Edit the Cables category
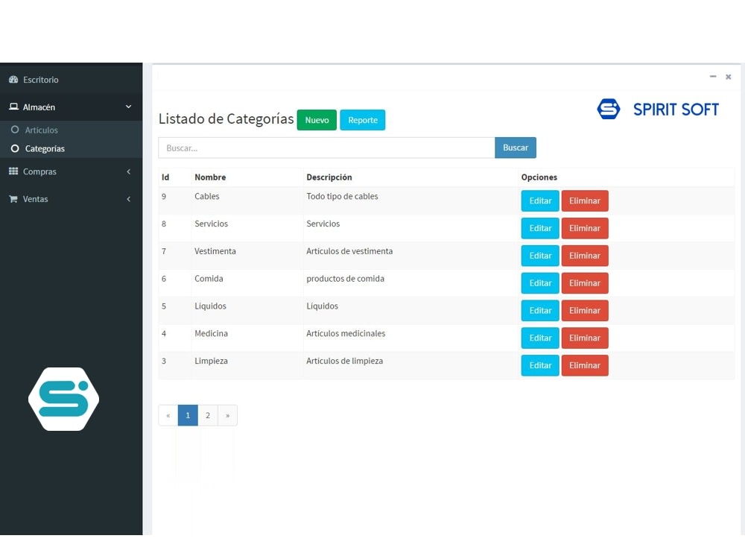The height and width of the screenshot is (559, 745). (539, 200)
